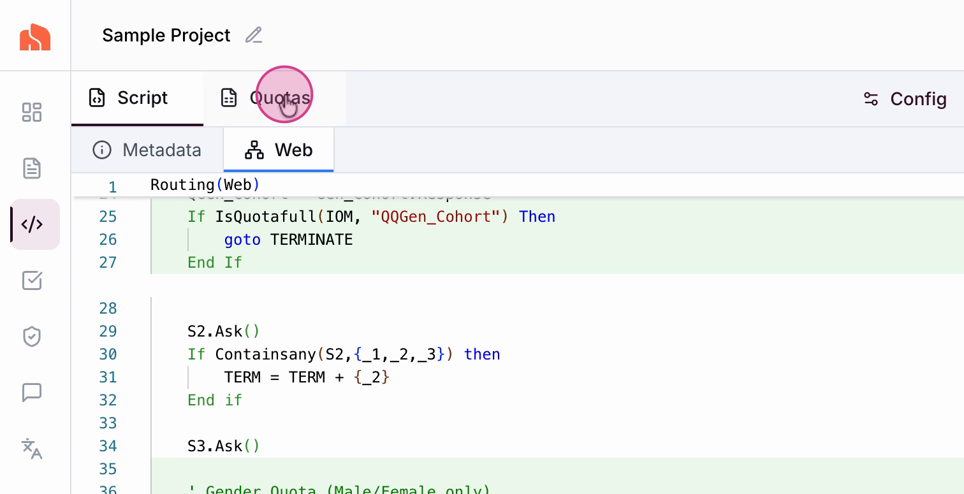Open the Config settings button
Image resolution: width=964 pixels, height=494 pixels.
pyautogui.click(x=904, y=99)
